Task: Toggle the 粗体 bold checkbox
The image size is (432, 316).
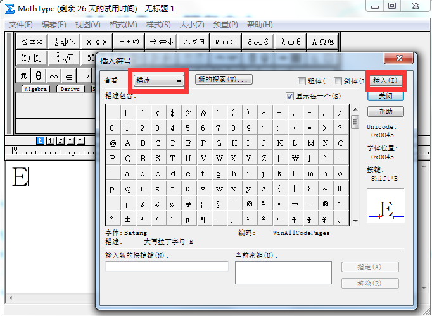Action: pyautogui.click(x=302, y=81)
